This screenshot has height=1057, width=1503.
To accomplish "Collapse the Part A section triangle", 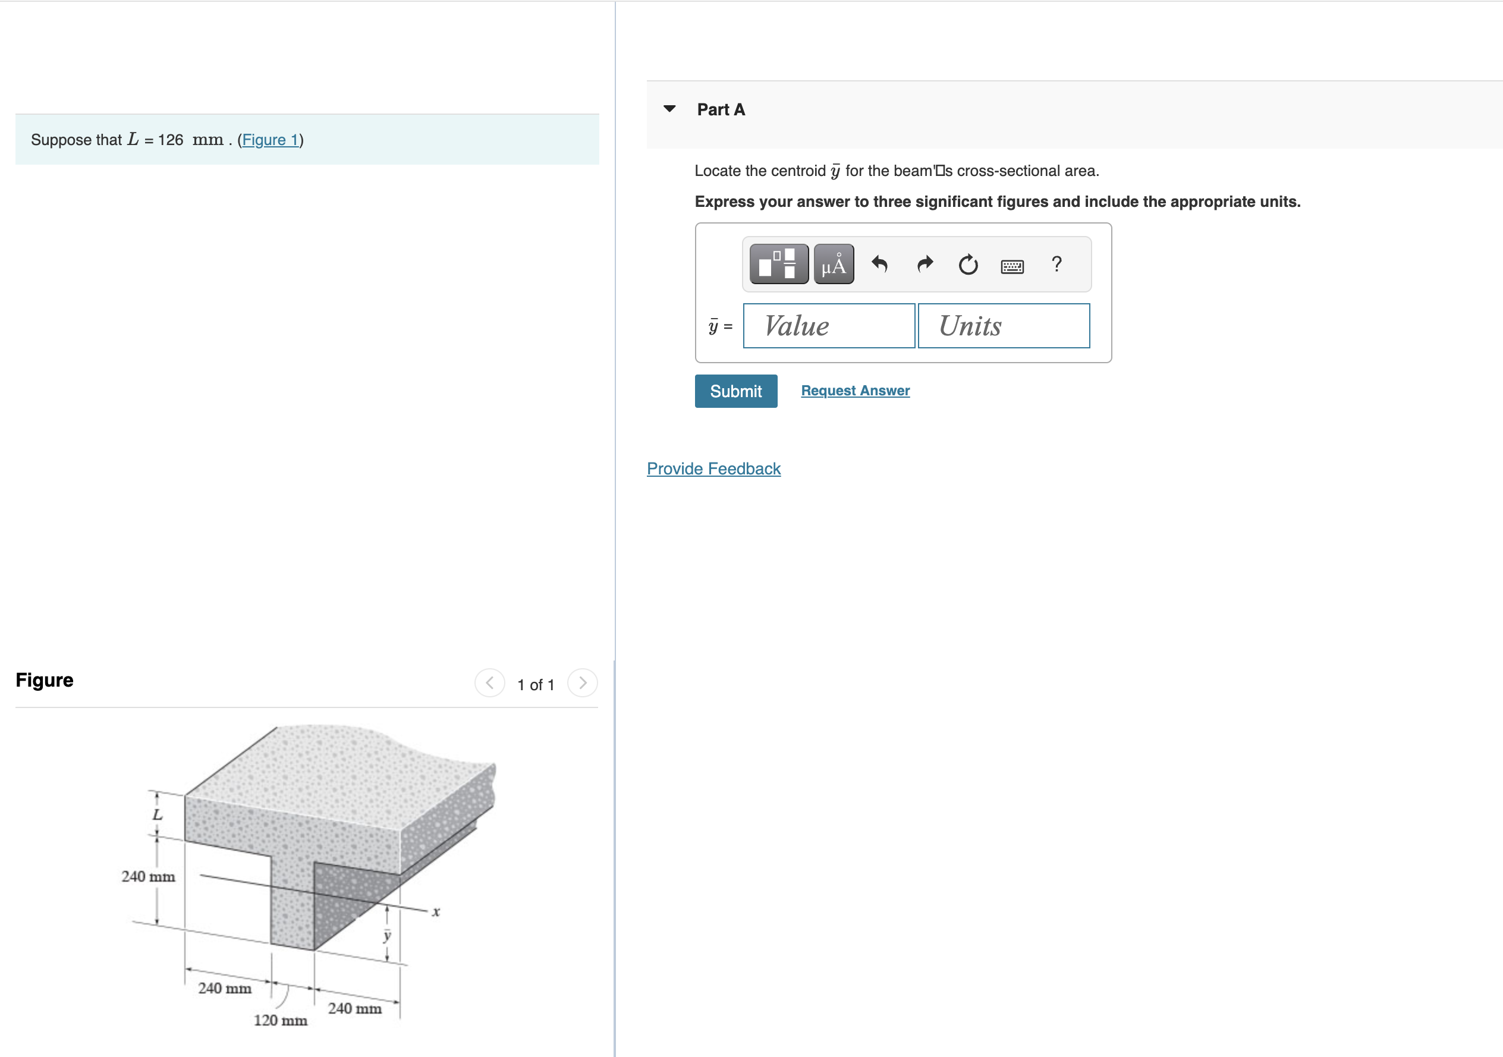I will coord(669,109).
